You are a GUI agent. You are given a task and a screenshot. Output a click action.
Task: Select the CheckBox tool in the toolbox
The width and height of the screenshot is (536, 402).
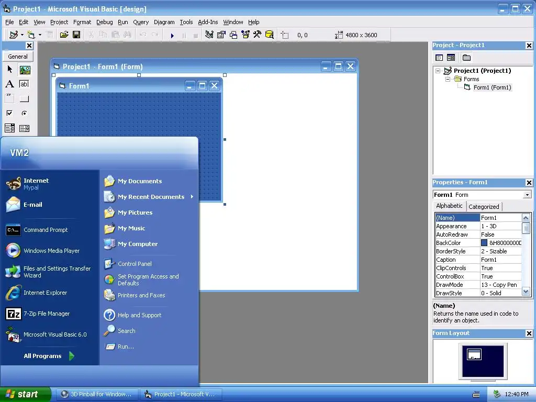pos(9,113)
